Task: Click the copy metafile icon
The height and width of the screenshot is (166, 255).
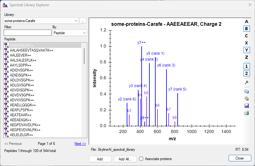Action: (247, 99)
